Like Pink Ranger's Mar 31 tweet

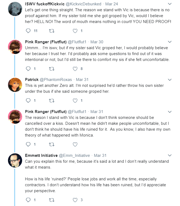(75, 144)
